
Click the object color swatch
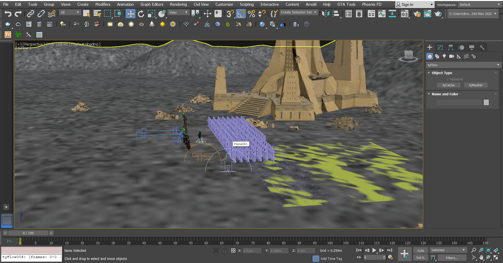[486, 102]
